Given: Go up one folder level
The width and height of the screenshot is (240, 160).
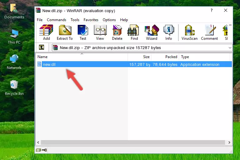Looking at the screenshot, I should coord(42,48).
